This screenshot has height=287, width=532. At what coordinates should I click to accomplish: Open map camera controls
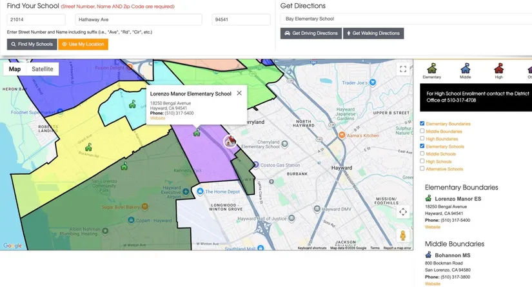click(x=402, y=212)
